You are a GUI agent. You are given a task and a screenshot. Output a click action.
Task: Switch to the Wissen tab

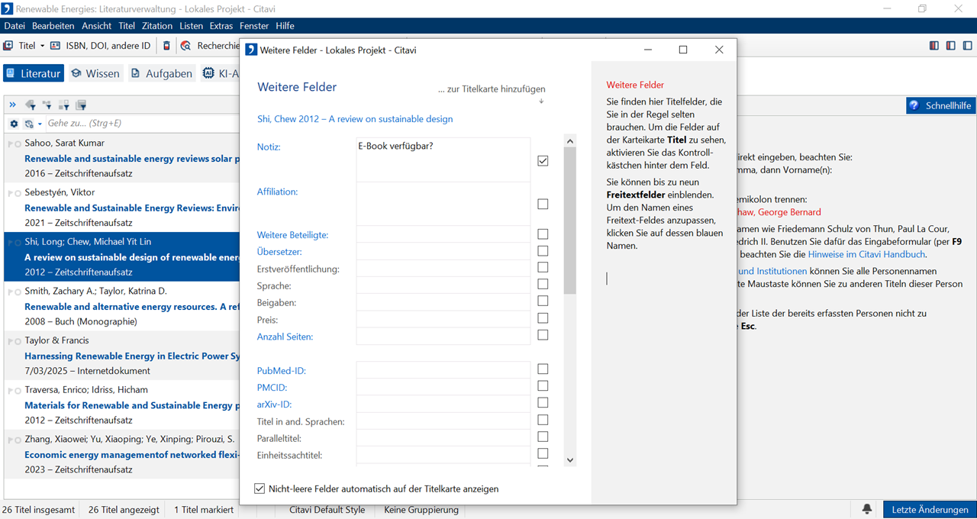click(95, 73)
